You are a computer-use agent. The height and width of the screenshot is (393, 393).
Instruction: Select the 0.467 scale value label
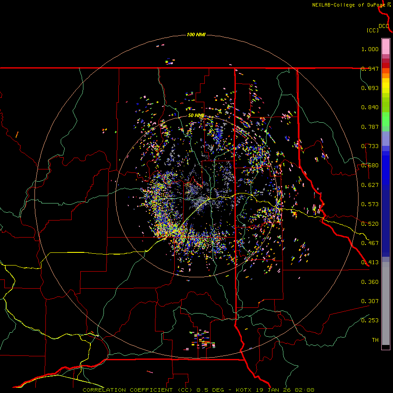point(370,243)
